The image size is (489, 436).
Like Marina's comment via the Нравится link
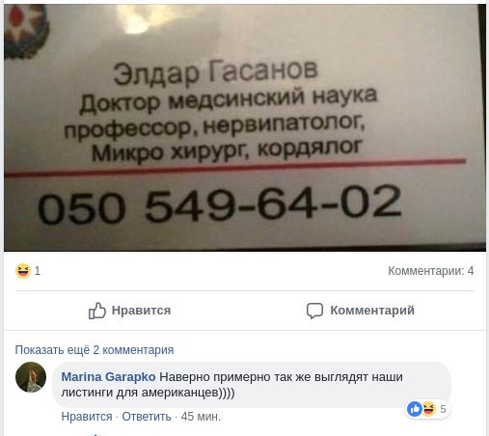87,417
